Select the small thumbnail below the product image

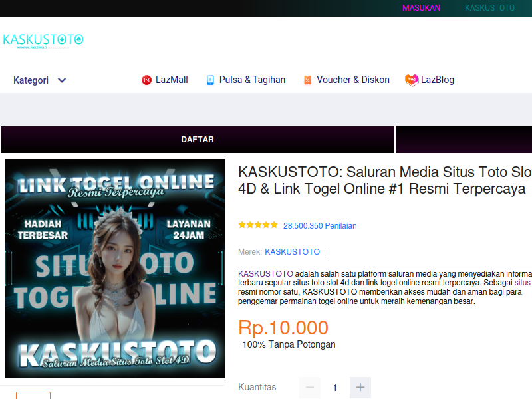coord(33,395)
